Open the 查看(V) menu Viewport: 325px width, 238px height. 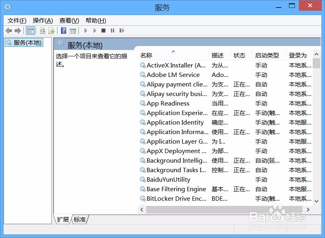tap(69, 20)
